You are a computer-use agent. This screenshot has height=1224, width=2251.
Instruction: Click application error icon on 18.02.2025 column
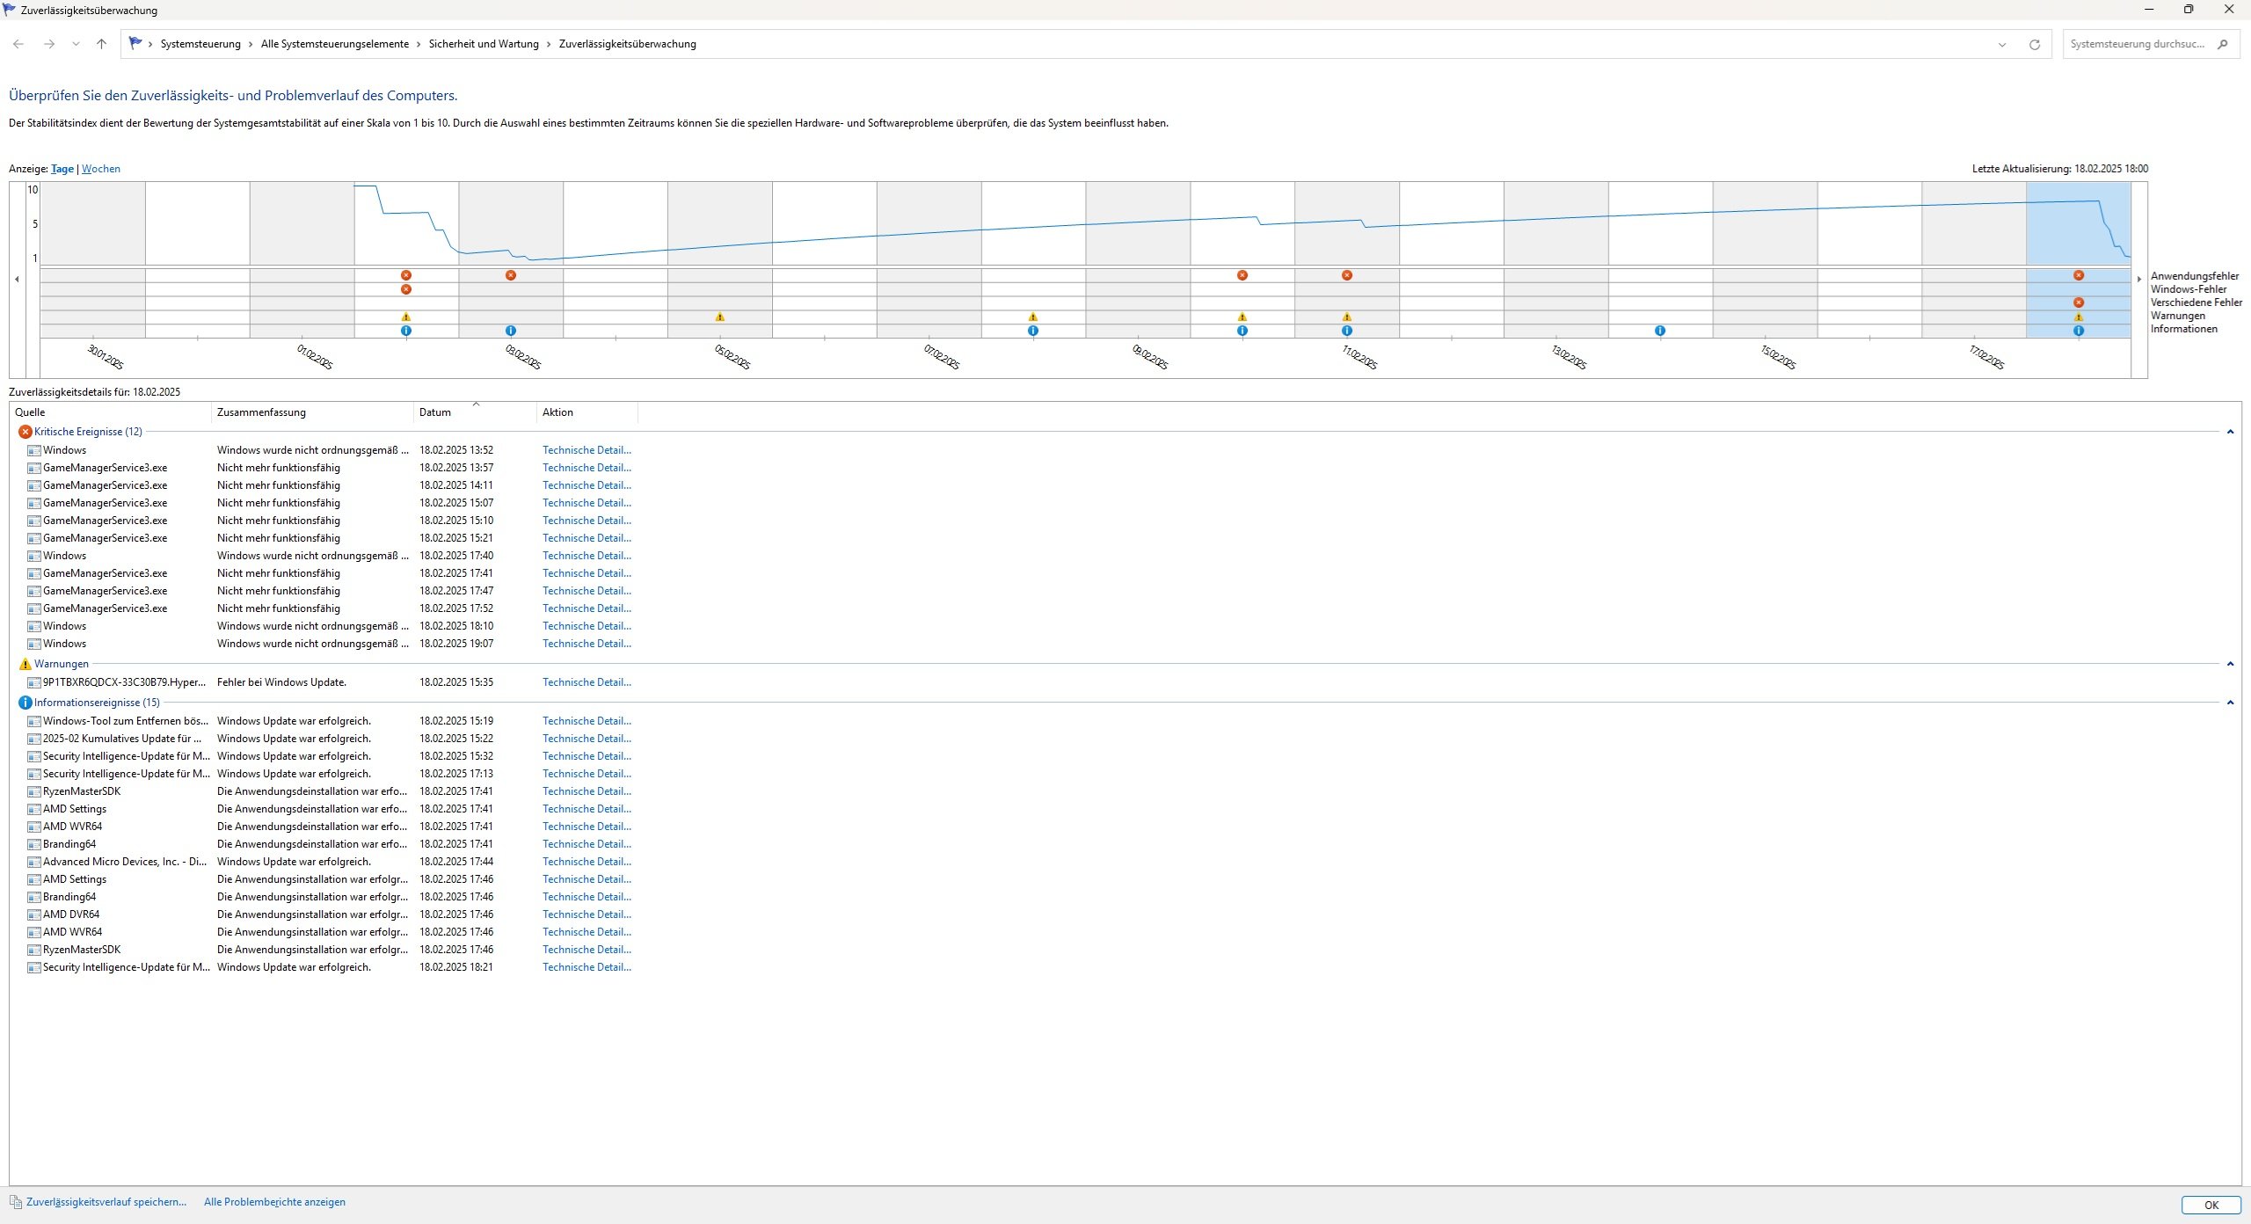[2078, 275]
